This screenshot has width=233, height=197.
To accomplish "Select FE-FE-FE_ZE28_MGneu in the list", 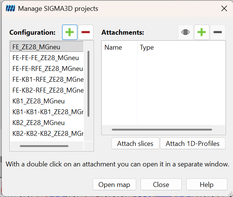I will (x=47, y=58).
